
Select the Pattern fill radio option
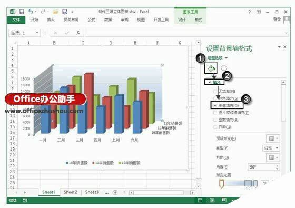tap(215, 120)
